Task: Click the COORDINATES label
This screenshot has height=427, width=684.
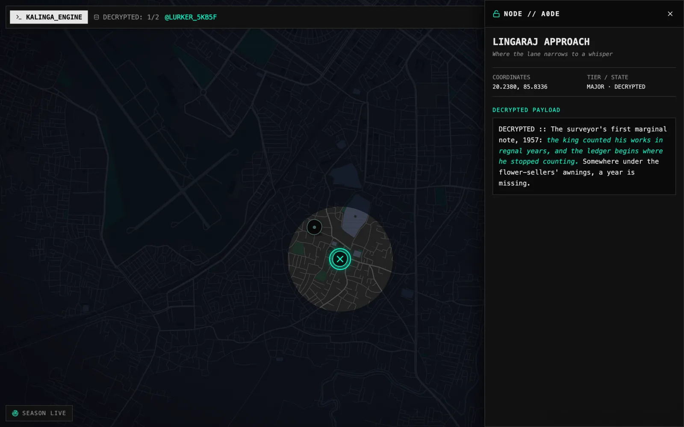Action: coord(511,77)
